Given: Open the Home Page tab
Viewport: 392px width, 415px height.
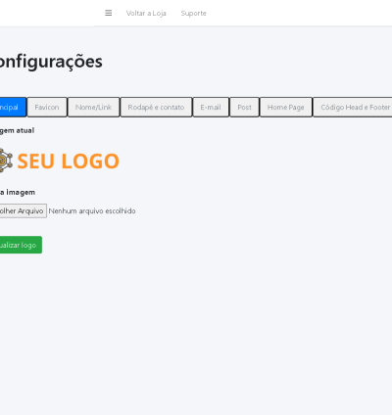Looking at the screenshot, I should (286, 107).
